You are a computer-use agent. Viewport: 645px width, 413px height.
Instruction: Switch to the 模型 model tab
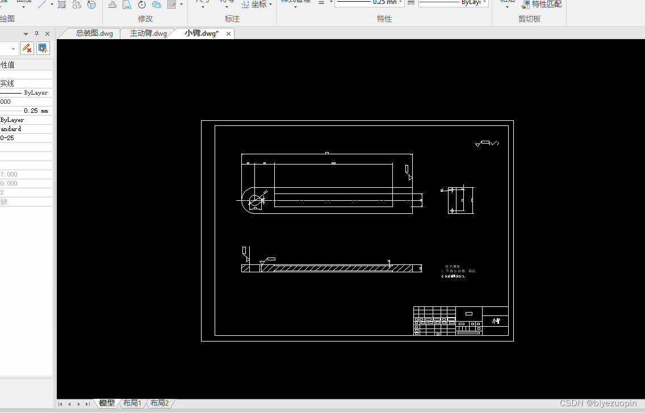[x=107, y=403]
